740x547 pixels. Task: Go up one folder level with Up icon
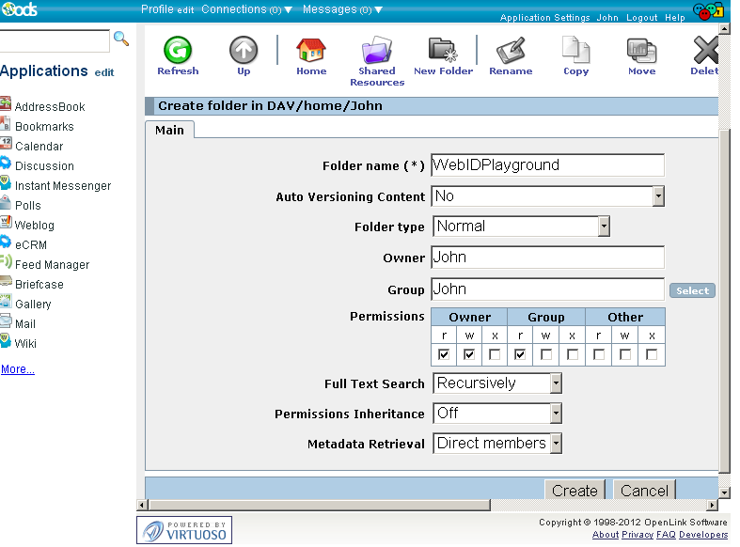[x=244, y=51]
